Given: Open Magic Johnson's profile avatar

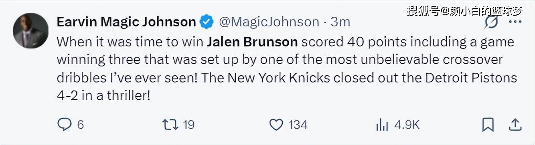Looking at the screenshot, I should coord(31,31).
